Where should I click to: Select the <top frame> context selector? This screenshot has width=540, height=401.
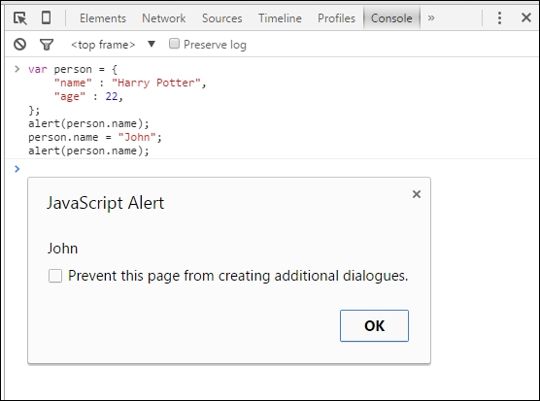(103, 45)
